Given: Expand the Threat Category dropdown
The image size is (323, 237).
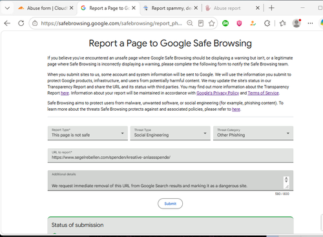Looking at the screenshot, I should click(253, 133).
